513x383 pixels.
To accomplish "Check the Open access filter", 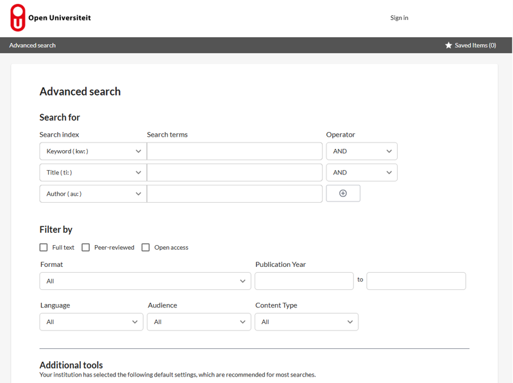I will pos(146,247).
